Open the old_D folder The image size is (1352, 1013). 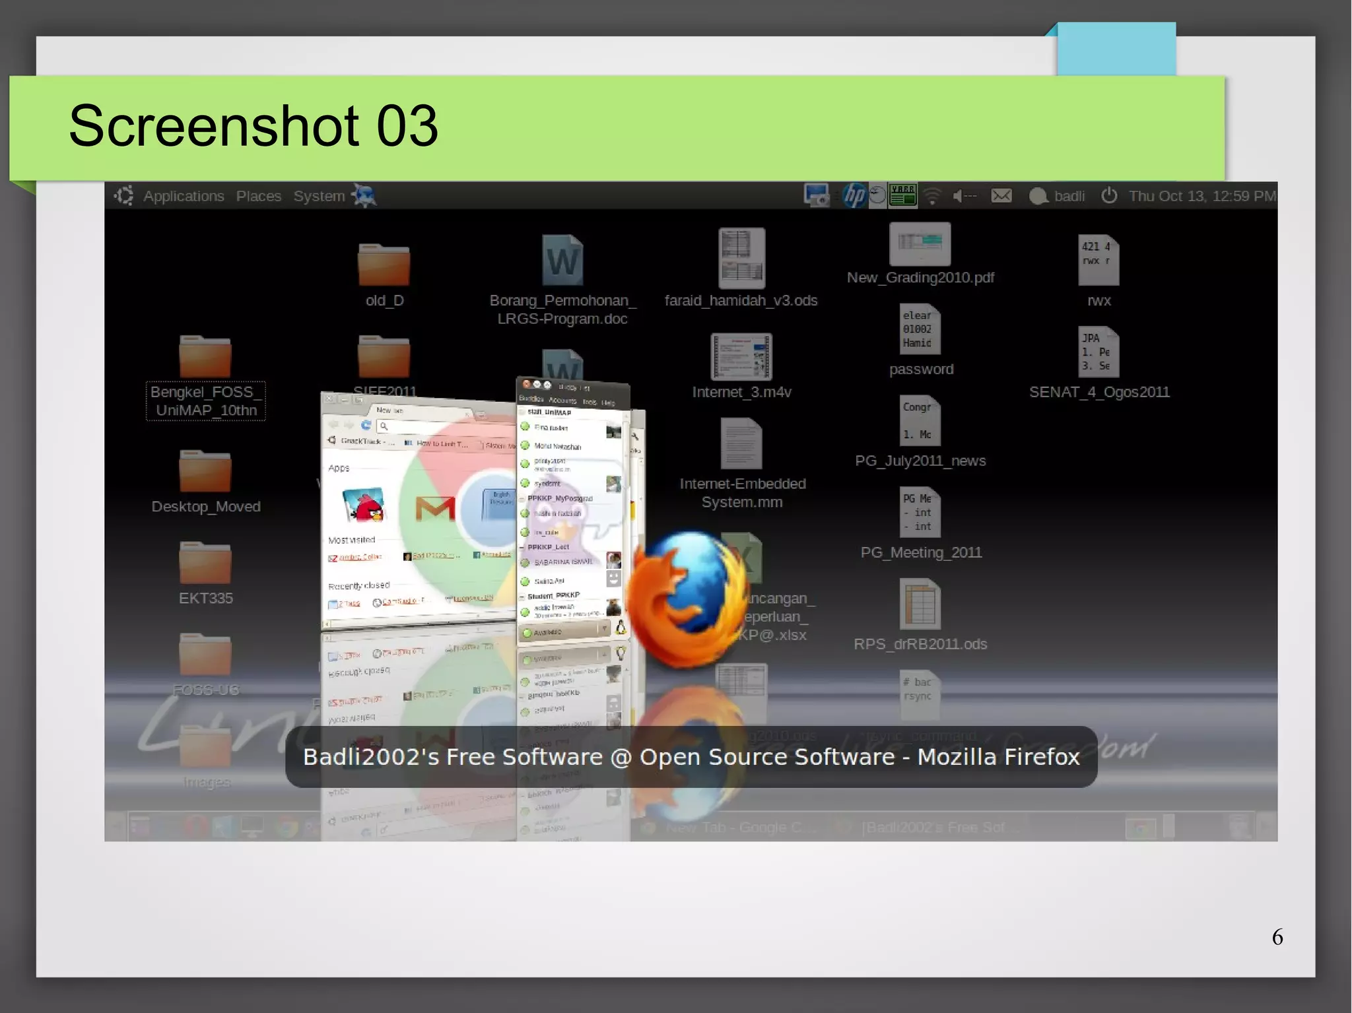[x=384, y=265]
